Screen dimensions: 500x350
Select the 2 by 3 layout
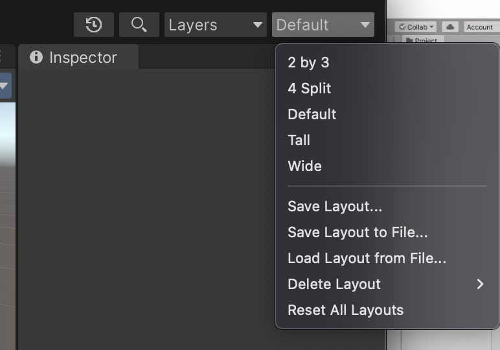(x=387, y=62)
